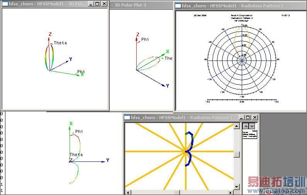Image resolution: width=307 pixels, height=195 pixels.
Task: Maximize the Radiation Pattern 1 window
Action: 248,118
